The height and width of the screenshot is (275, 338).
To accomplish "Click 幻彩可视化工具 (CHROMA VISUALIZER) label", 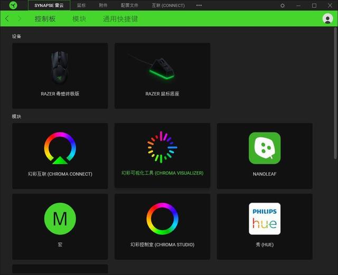I will [162, 173].
